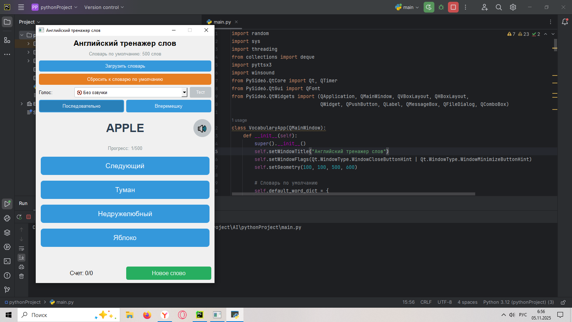
Task: Select the Последовательно mode toggle
Action: point(82,106)
